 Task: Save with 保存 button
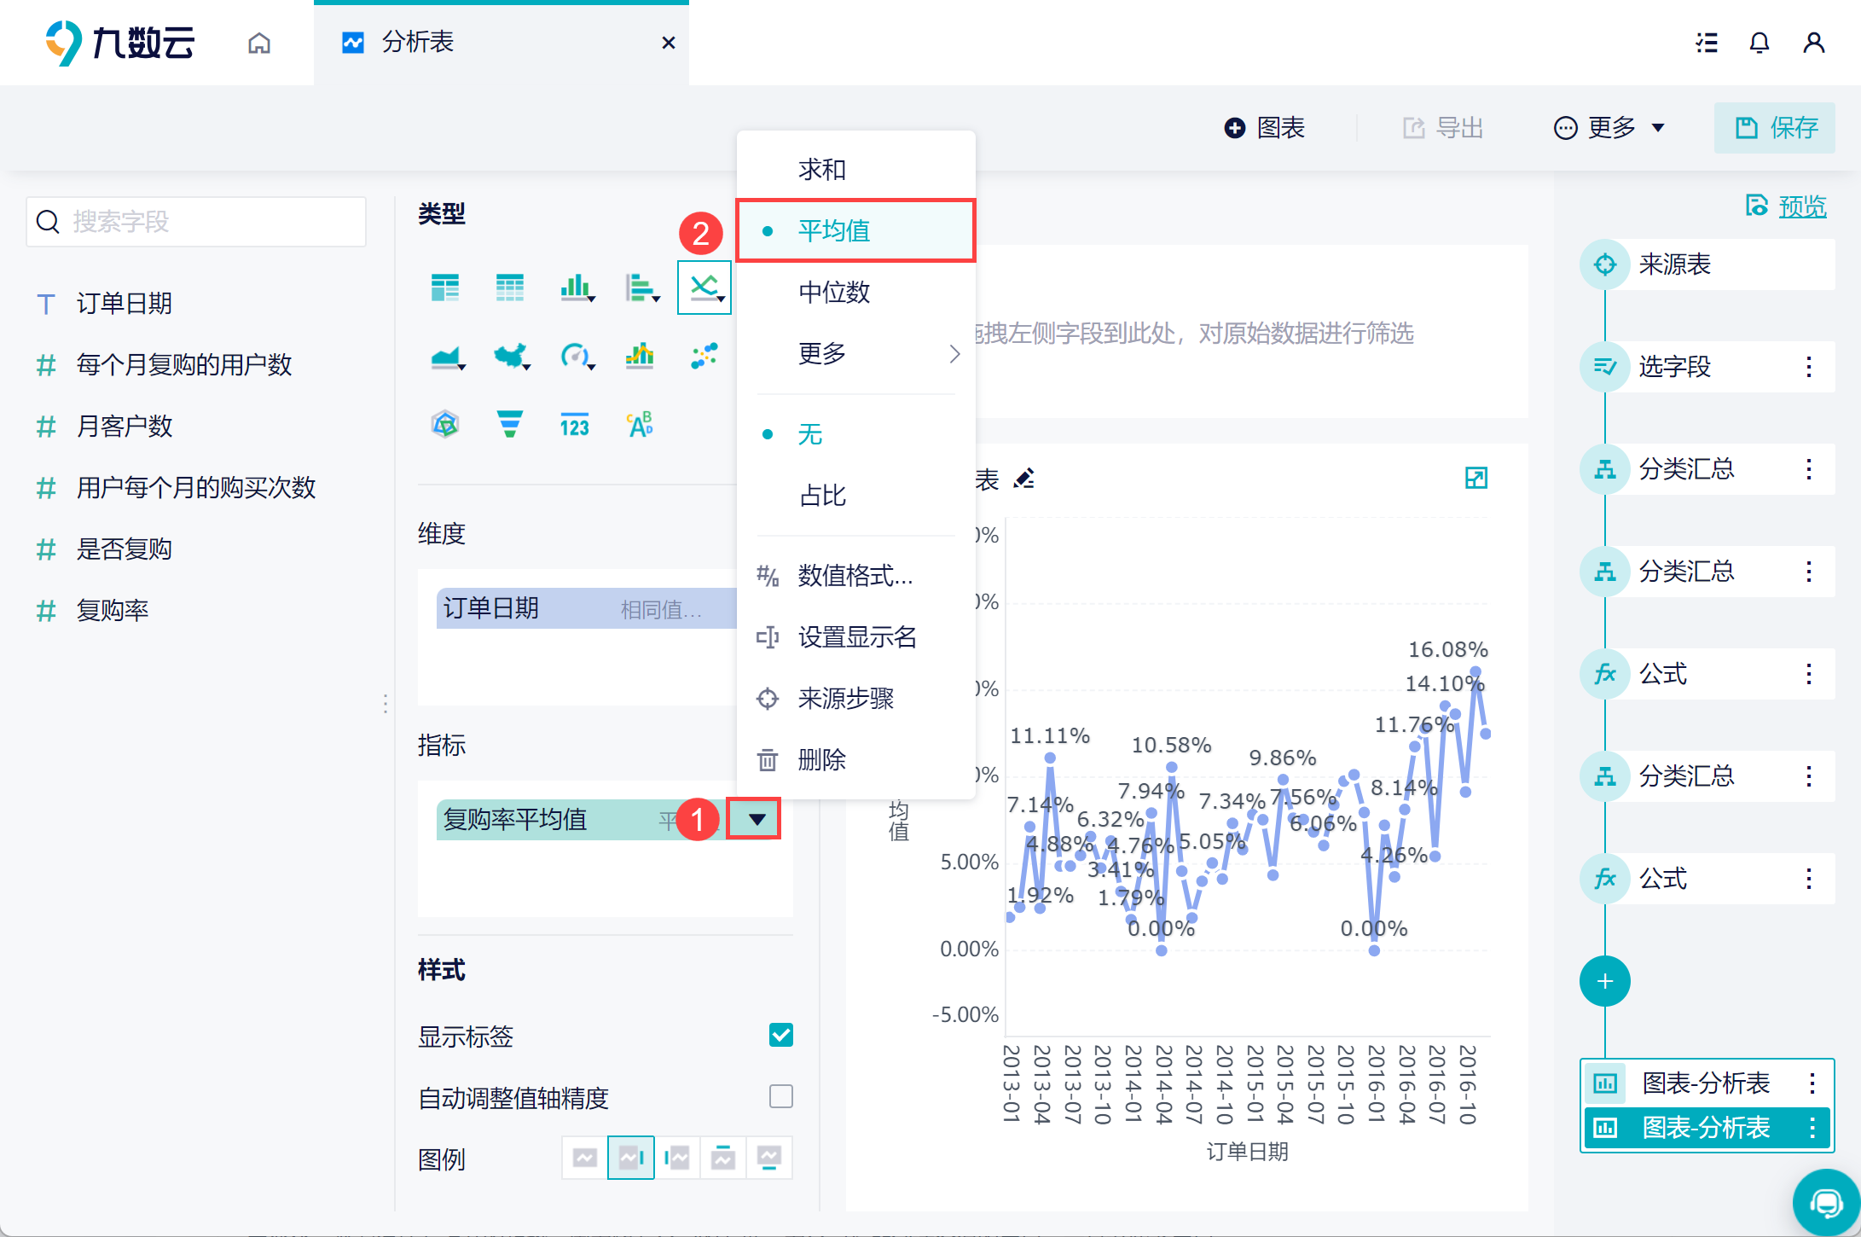(x=1776, y=128)
